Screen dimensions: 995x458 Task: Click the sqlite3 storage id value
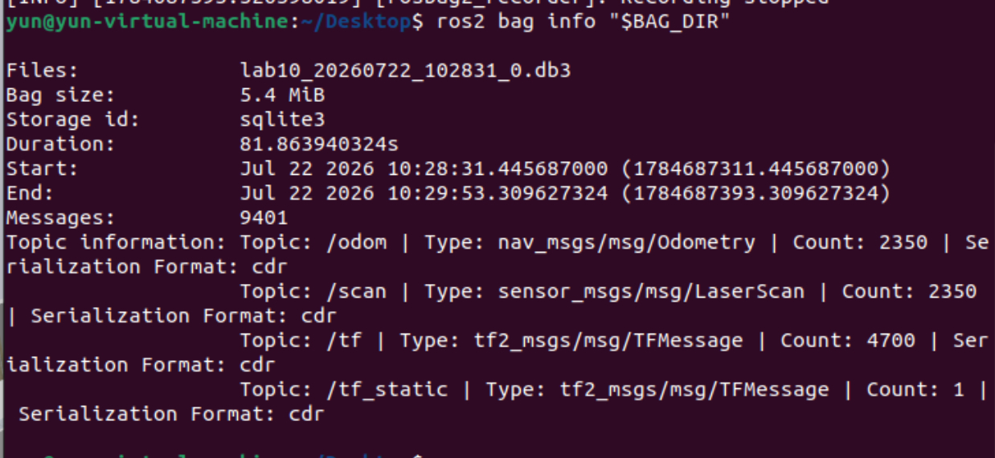[x=282, y=120]
